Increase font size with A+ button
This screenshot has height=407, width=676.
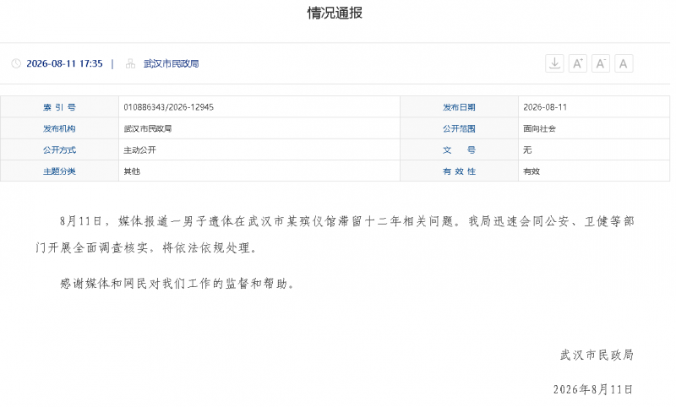pyautogui.click(x=578, y=63)
